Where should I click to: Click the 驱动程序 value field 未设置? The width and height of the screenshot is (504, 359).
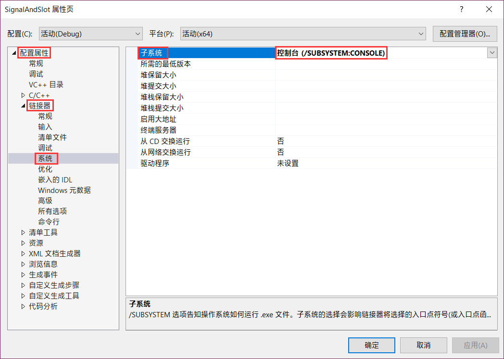coord(386,163)
